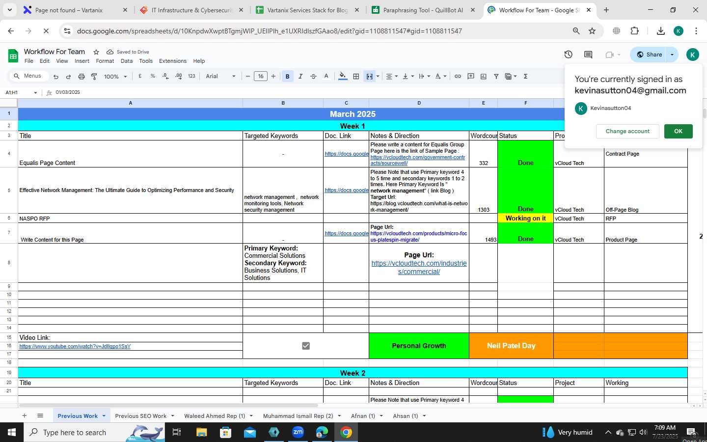Screen dimensions: 707x442
Task: Open File Explorer from taskbar
Action: (x=201, y=432)
